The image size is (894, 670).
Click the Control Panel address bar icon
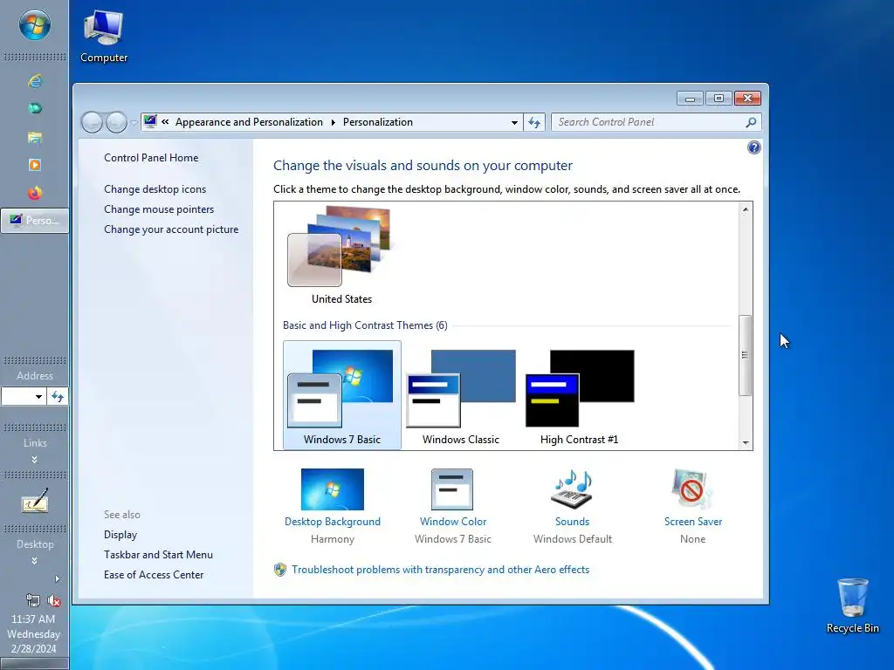(150, 121)
